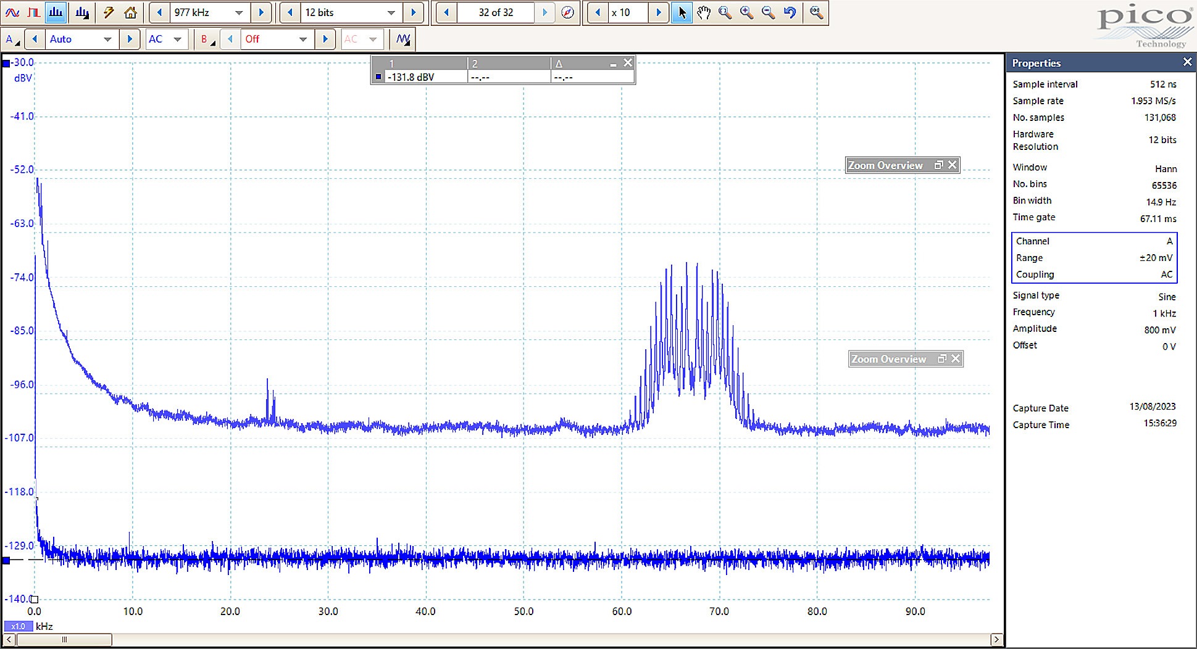The width and height of the screenshot is (1197, 649).
Task: Click the Zoom Overview title of upper window
Action: click(885, 165)
